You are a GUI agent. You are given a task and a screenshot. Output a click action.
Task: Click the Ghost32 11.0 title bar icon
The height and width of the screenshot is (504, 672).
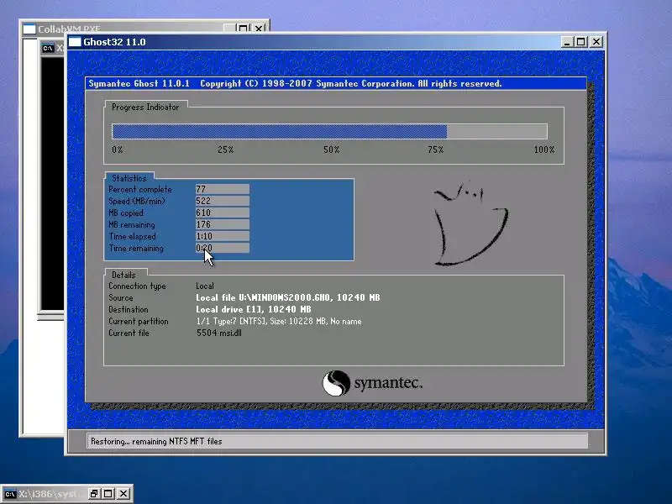click(x=75, y=41)
